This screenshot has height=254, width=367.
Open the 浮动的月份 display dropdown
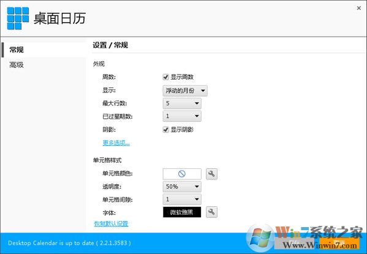(185, 91)
